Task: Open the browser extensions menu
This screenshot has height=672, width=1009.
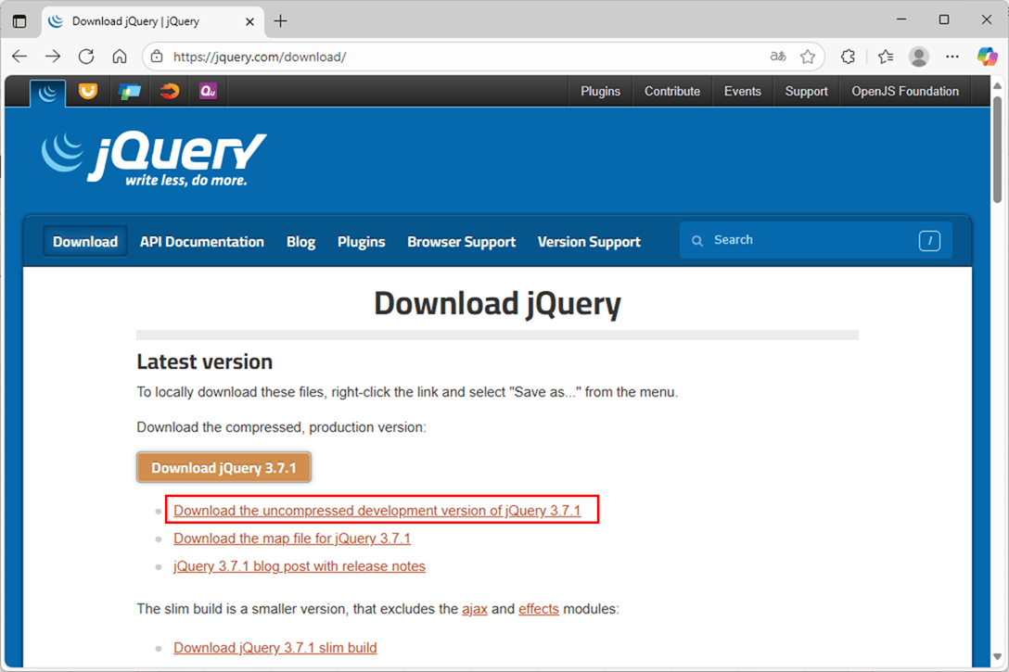Action: click(848, 57)
